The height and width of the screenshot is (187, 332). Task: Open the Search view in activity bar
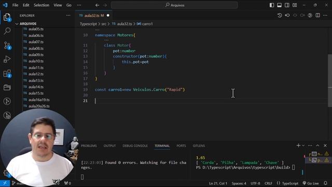coord(7,31)
